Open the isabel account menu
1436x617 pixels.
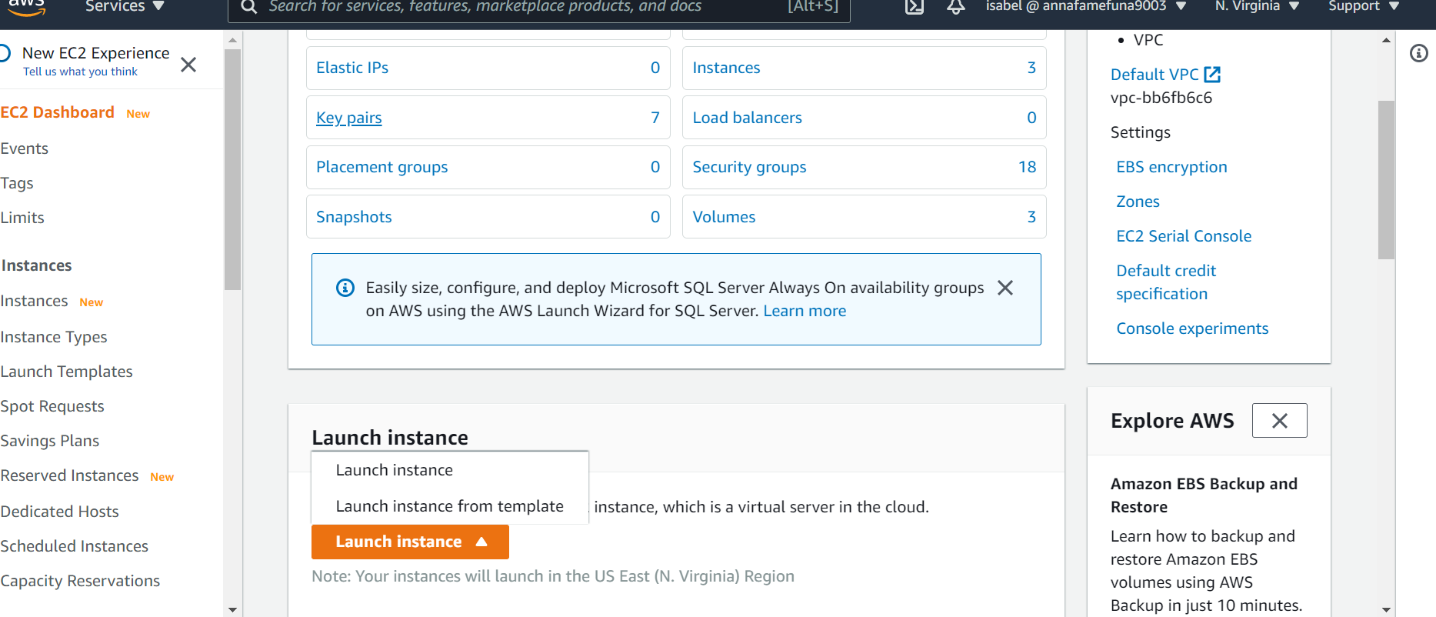(1085, 7)
